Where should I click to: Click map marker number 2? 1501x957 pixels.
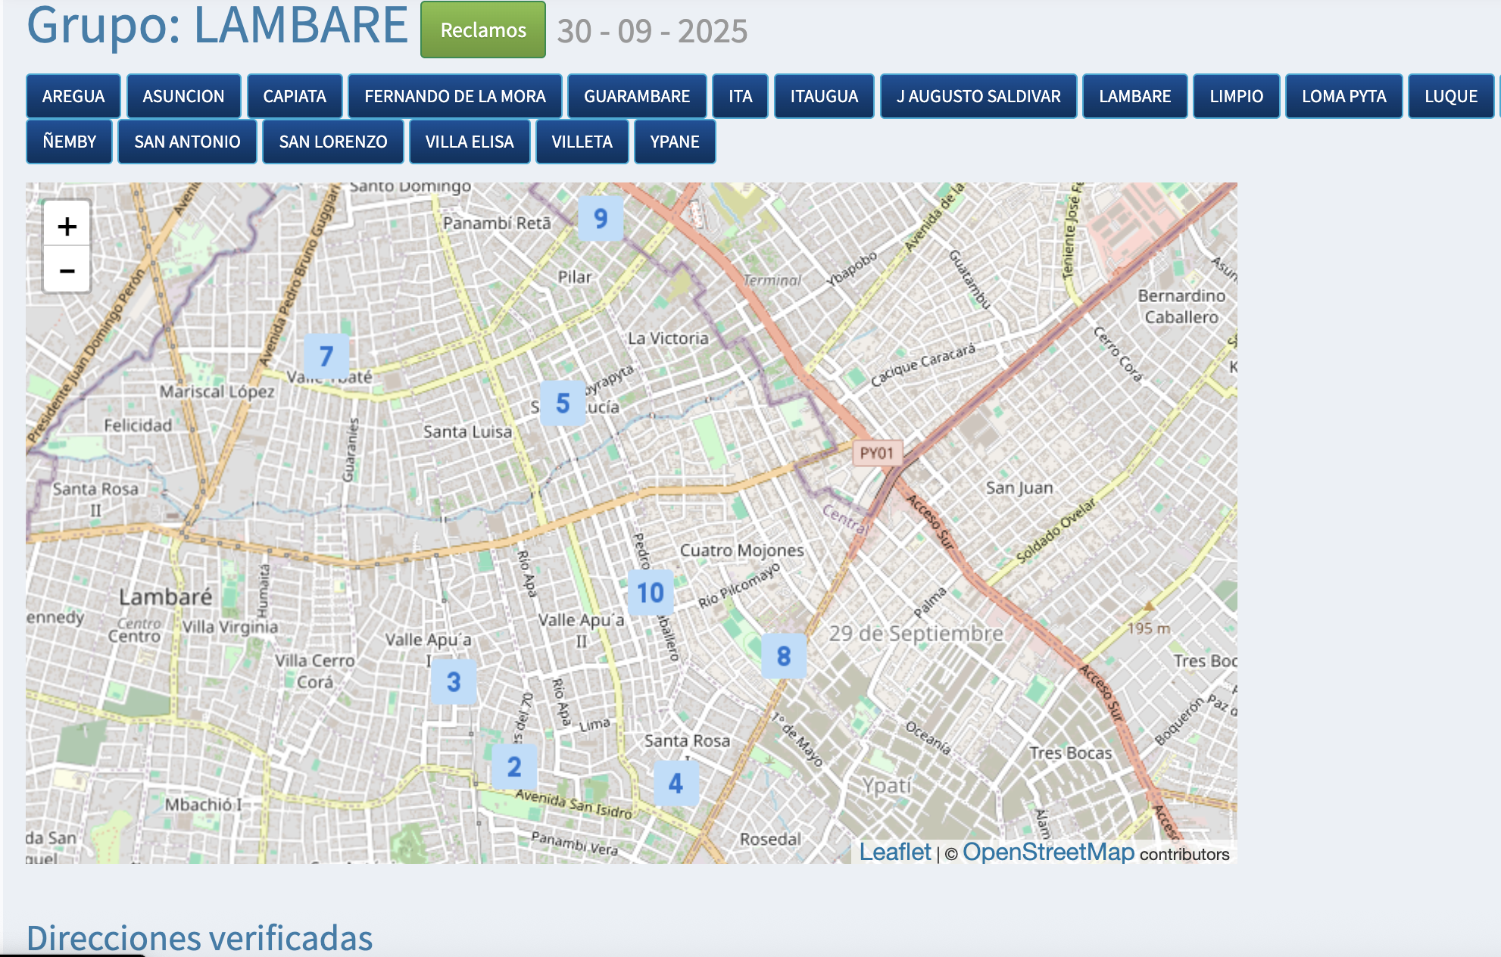coord(514,767)
